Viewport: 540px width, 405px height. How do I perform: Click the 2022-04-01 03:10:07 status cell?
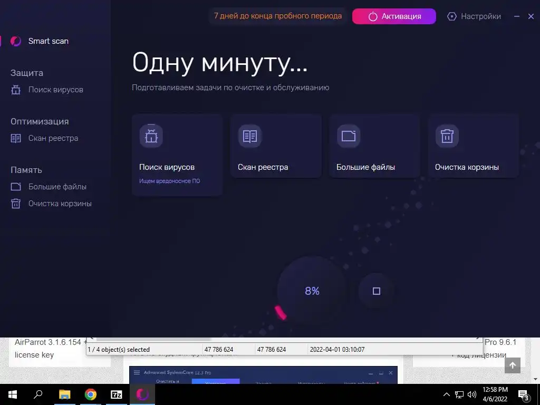click(337, 350)
